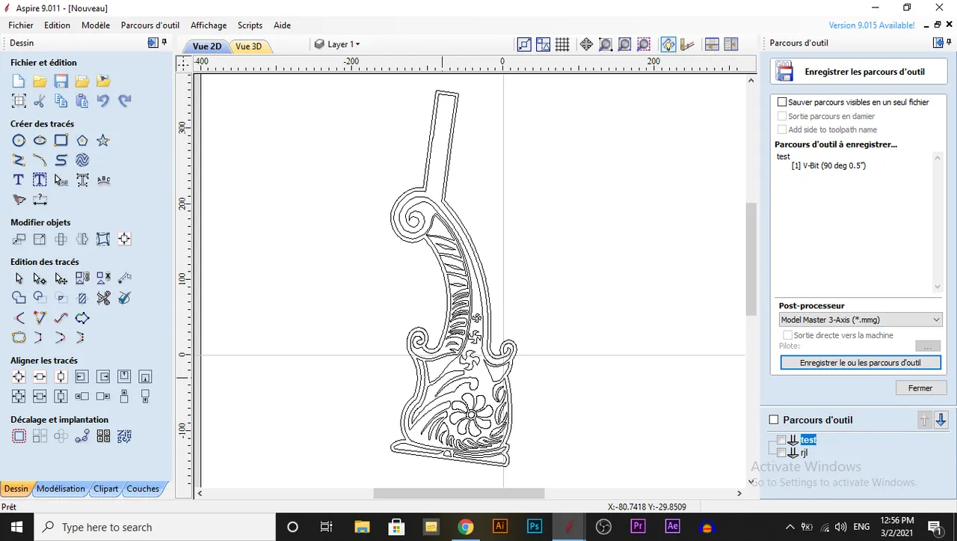Click the scissors trim vectors tool

click(103, 298)
